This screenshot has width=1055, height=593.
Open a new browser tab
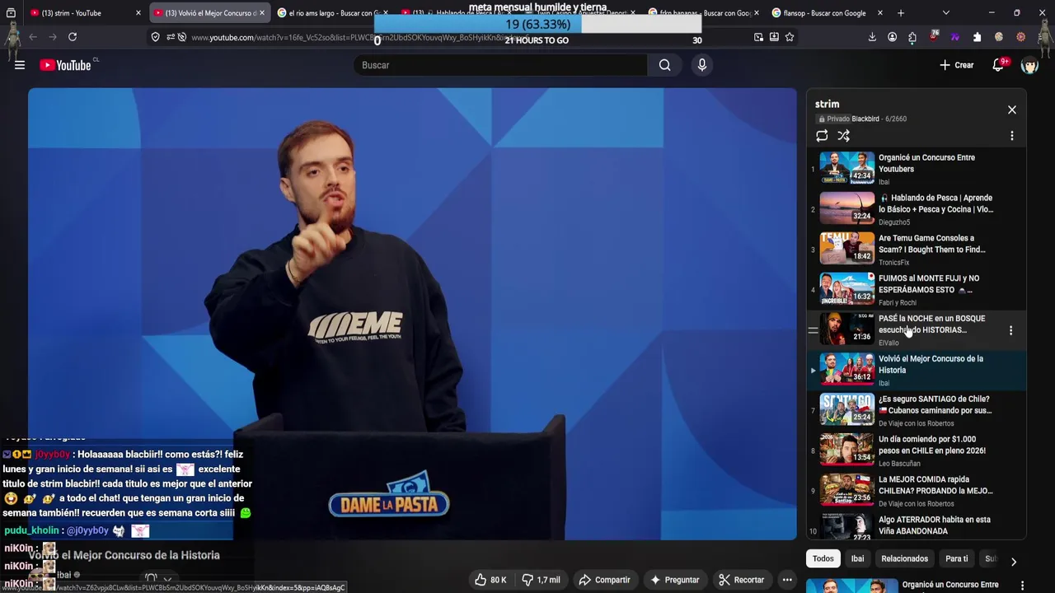tap(901, 13)
